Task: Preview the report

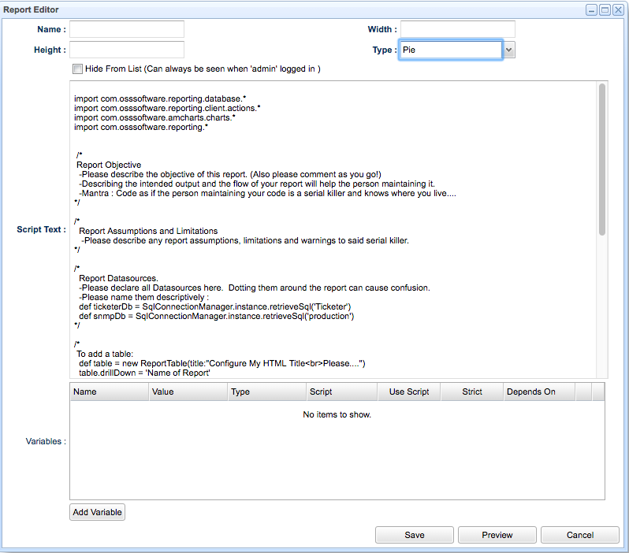Action: pos(497,535)
